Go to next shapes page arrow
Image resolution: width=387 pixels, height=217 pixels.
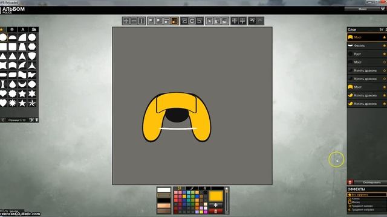pos(31,120)
